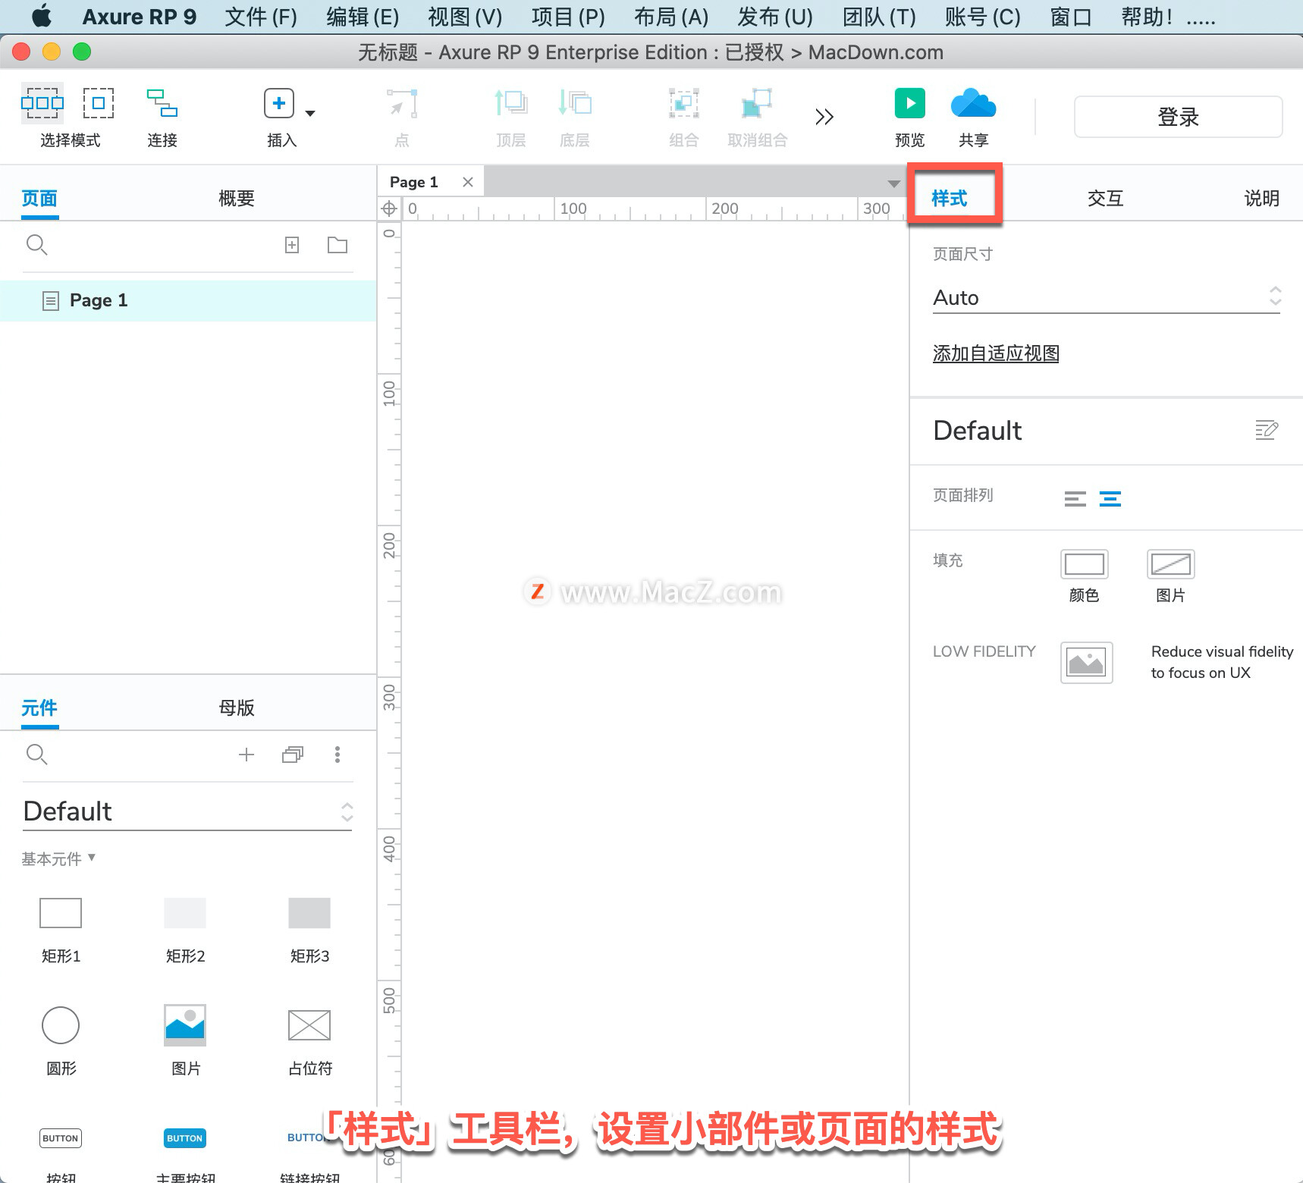Click the green Preview (预览) button

coord(910,103)
